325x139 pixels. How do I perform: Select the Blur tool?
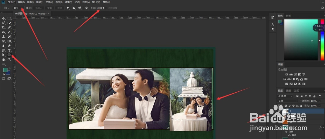click(3, 46)
